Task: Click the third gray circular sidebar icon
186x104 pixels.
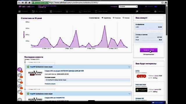Action: (20, 81)
